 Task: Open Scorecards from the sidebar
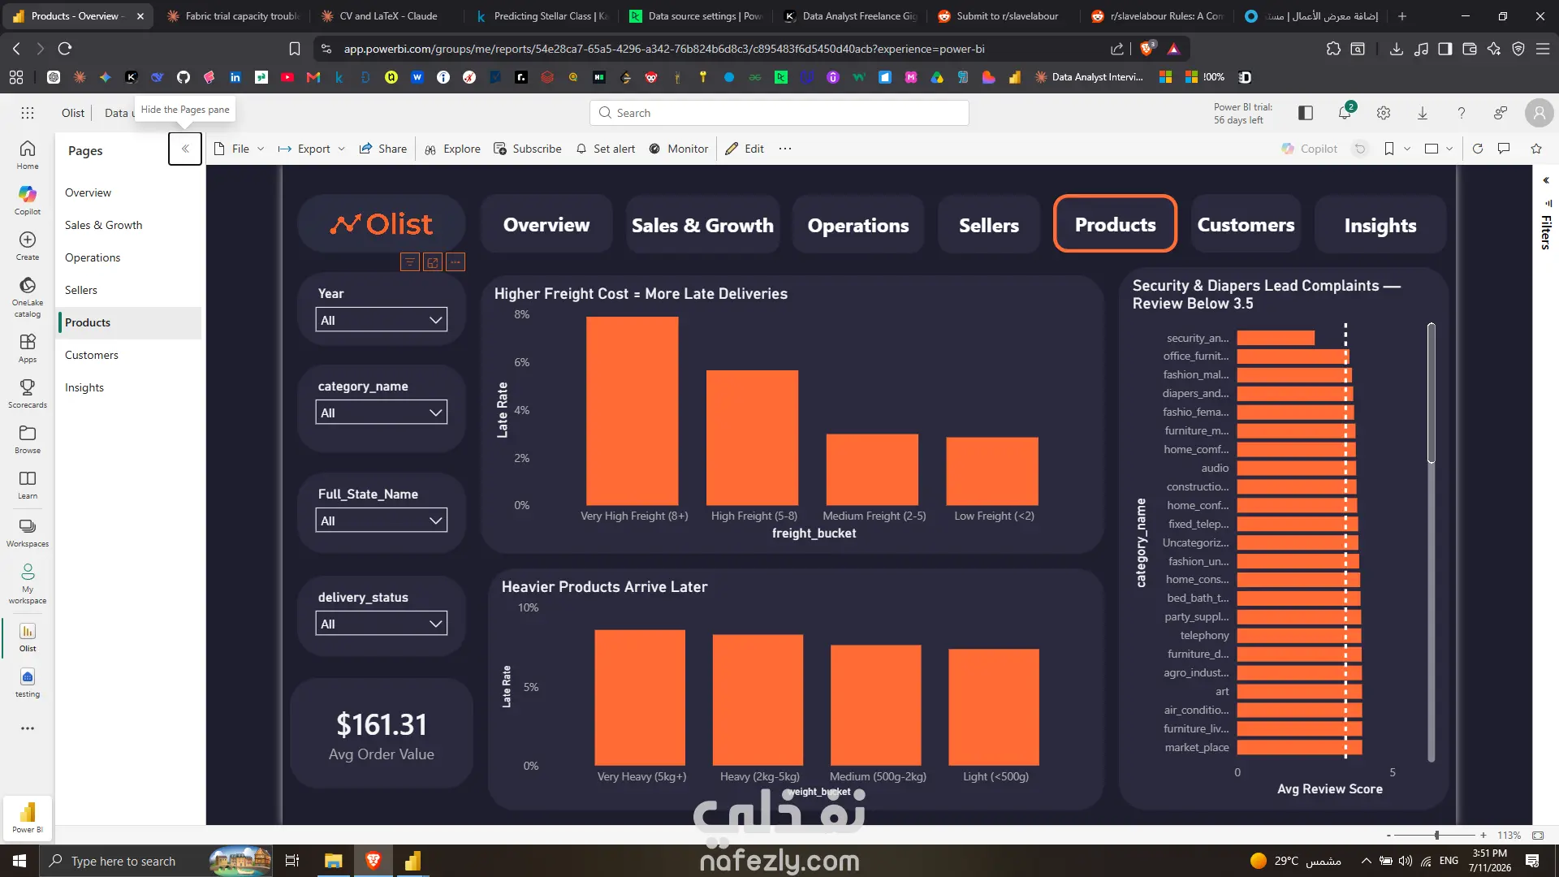click(x=28, y=393)
